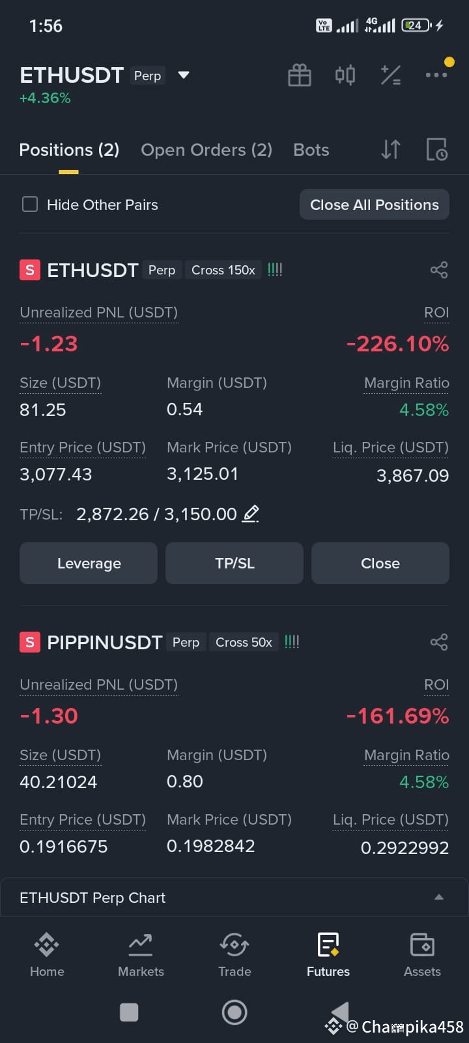The width and height of the screenshot is (469, 1043).
Task: Tap the Close All Positions button
Action: tap(375, 205)
